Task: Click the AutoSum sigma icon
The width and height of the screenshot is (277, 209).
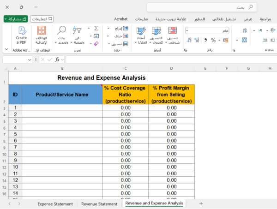Action: point(96,28)
